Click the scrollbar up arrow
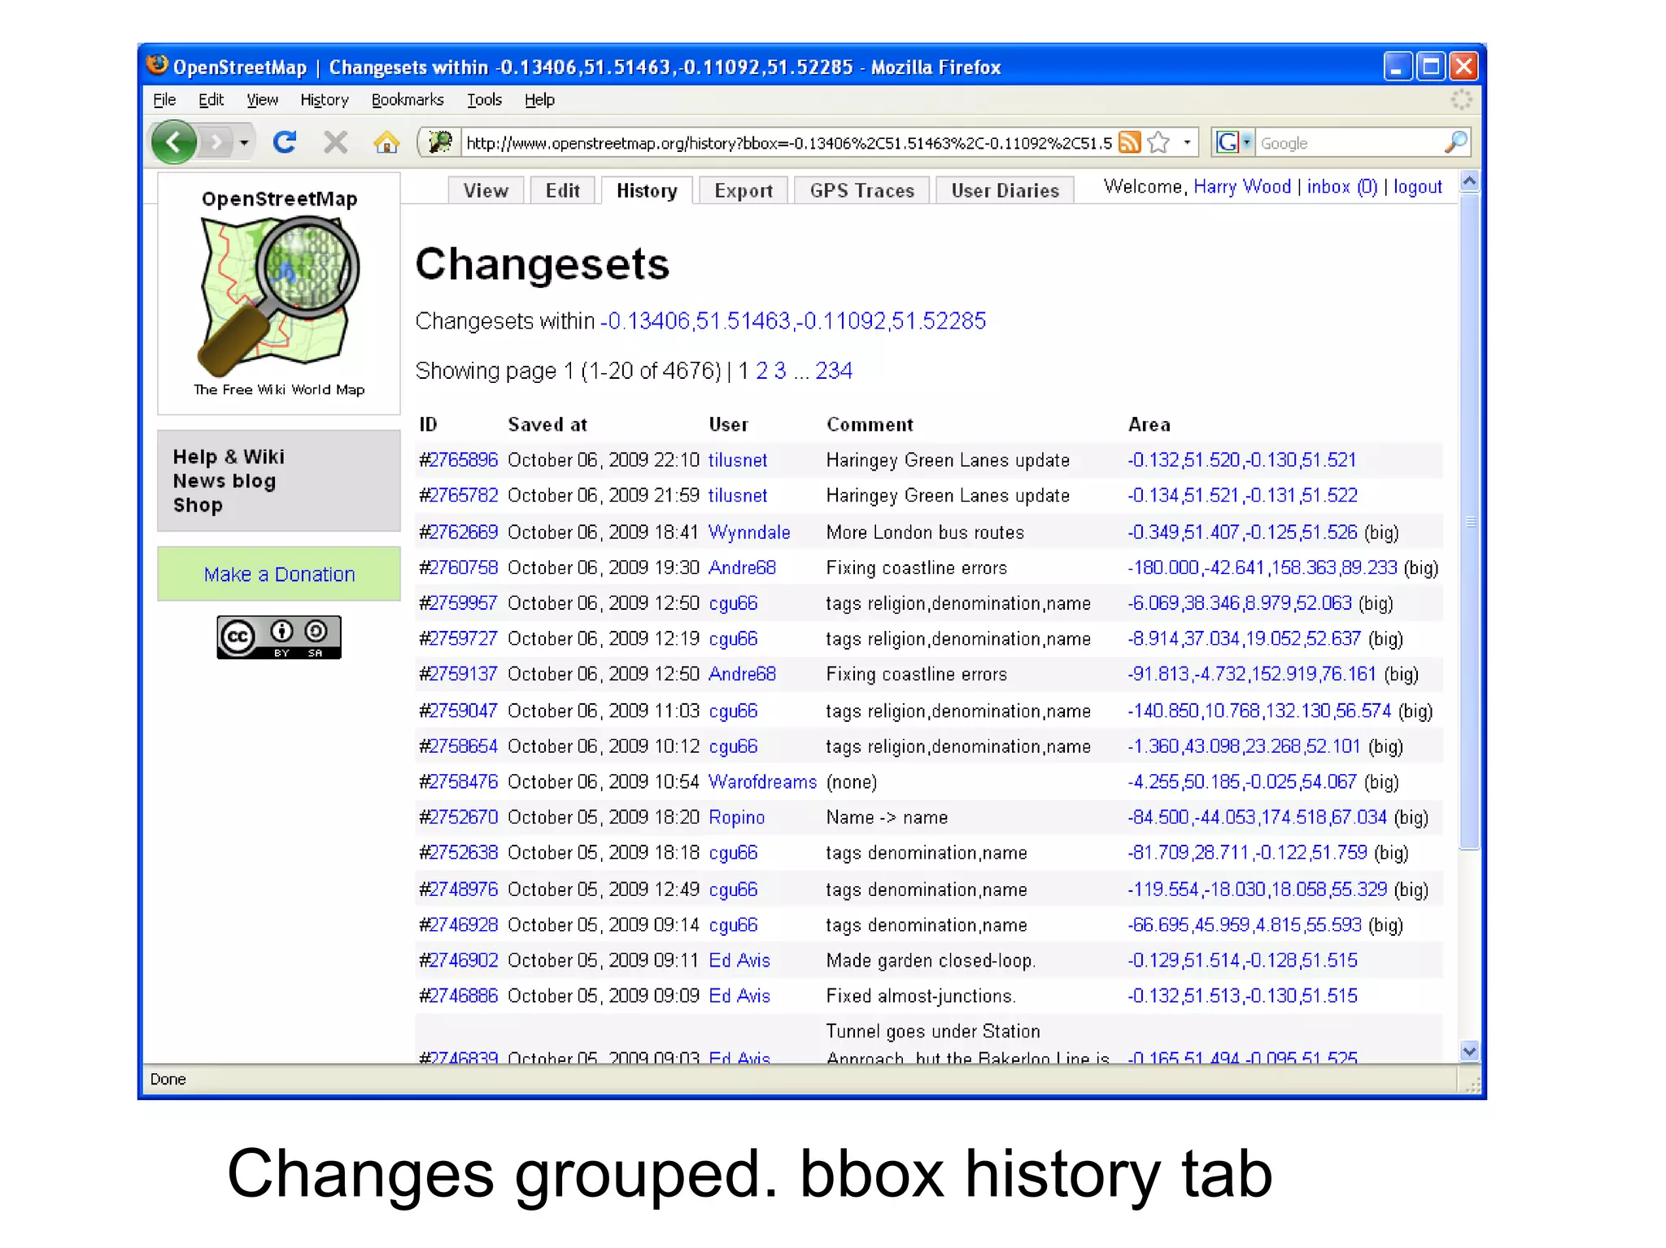Viewport: 1666px width, 1248px height. pyautogui.click(x=1468, y=181)
